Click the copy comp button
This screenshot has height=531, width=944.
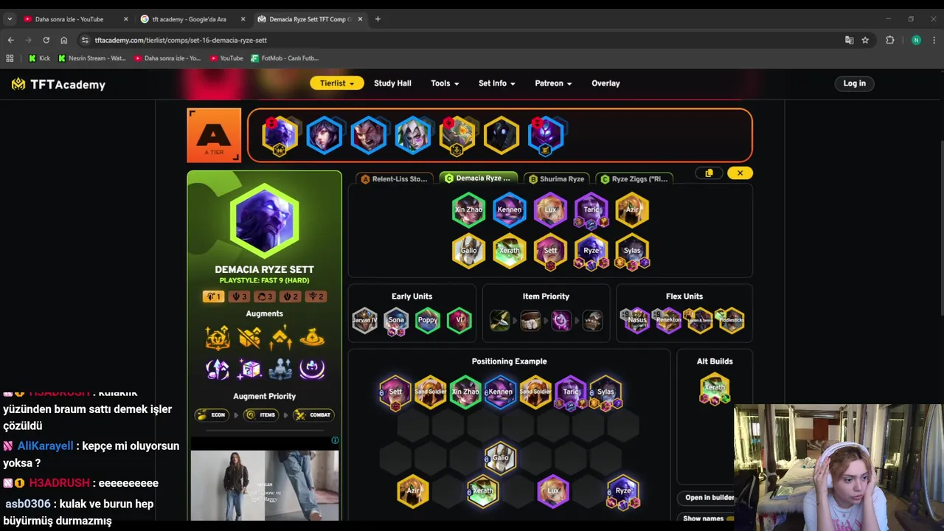click(709, 173)
